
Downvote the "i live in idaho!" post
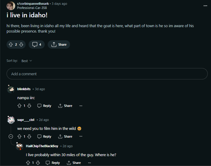coord(21,44)
